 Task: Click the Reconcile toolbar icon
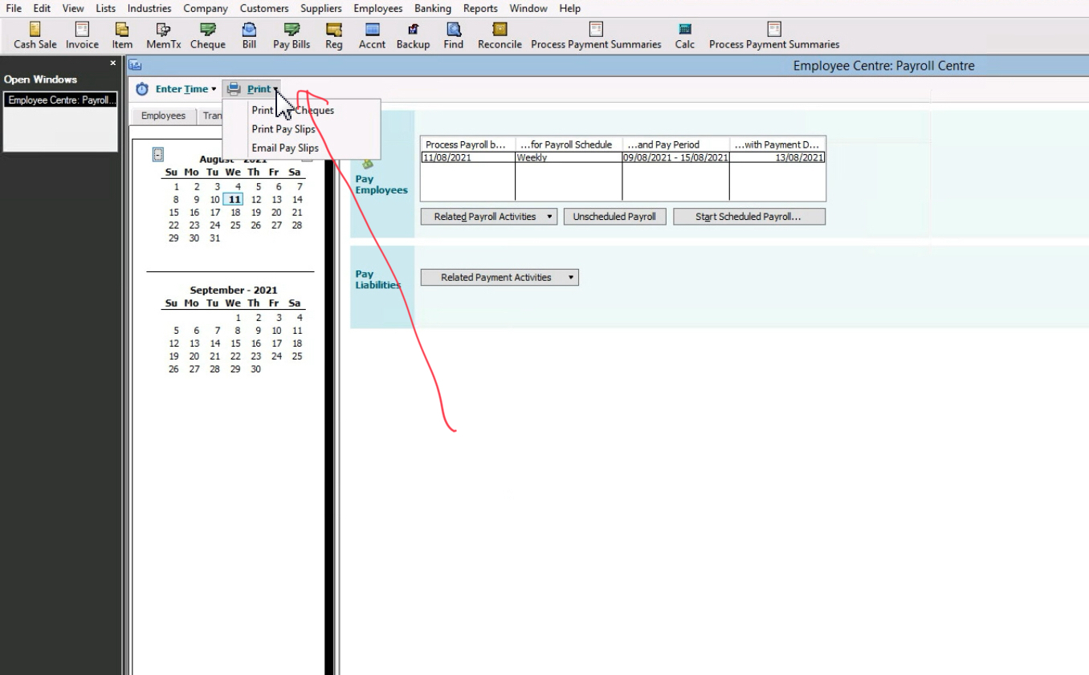coord(500,36)
